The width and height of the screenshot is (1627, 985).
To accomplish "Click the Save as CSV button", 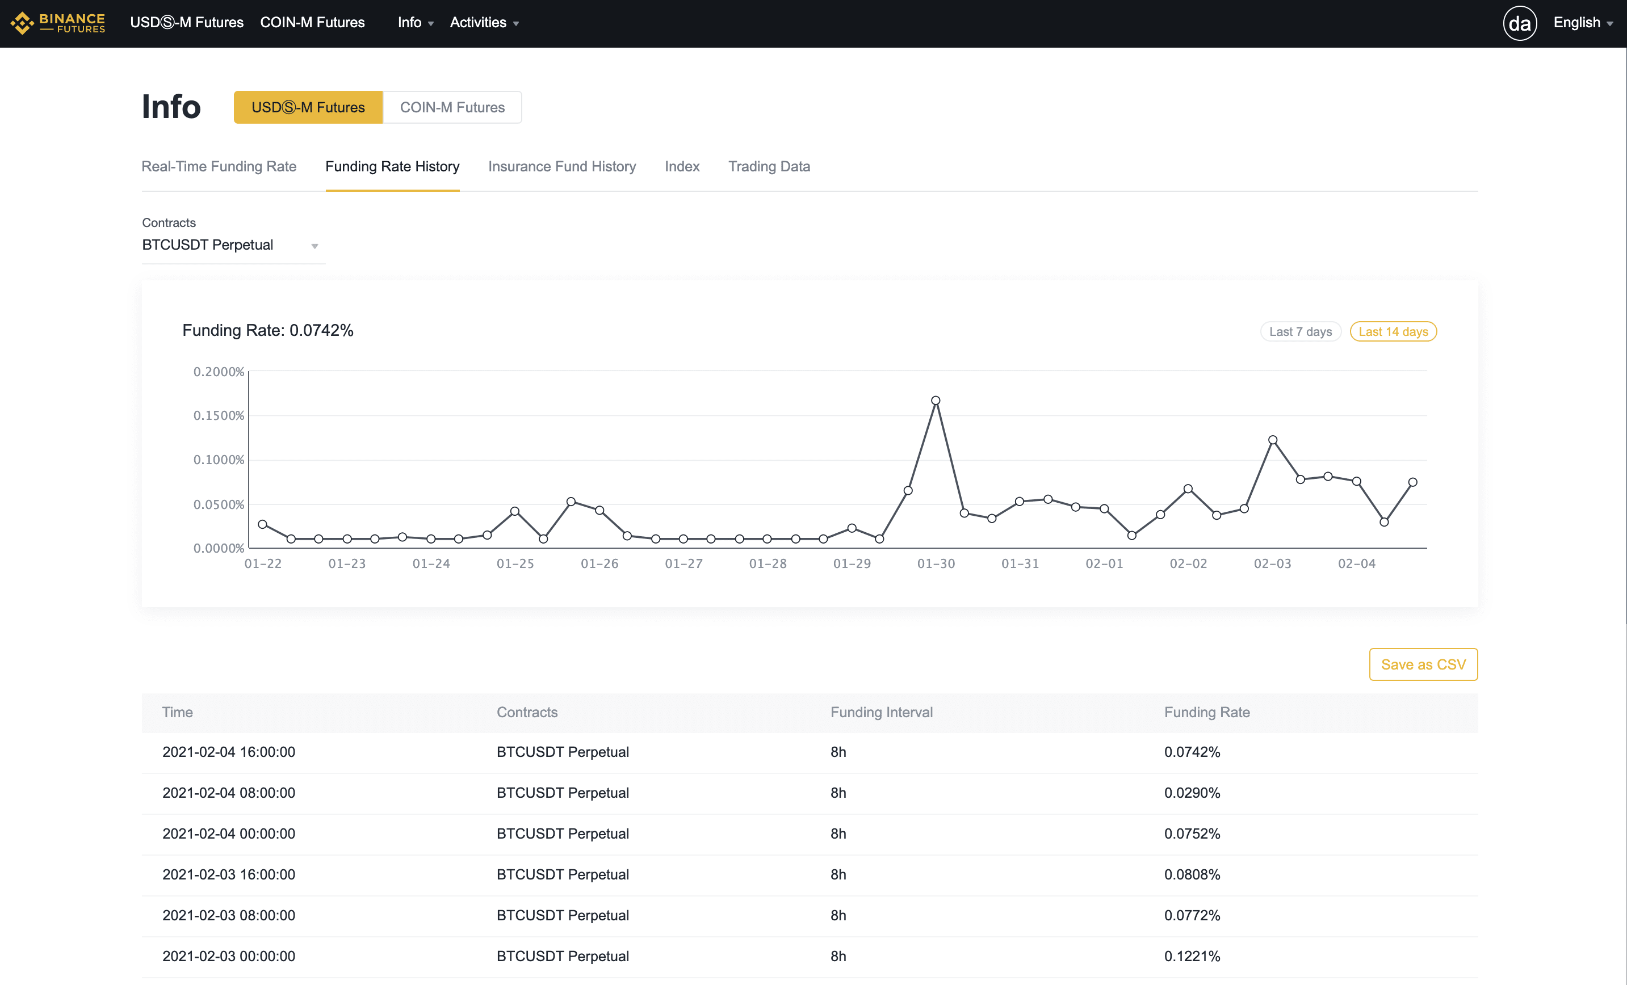I will tap(1423, 664).
